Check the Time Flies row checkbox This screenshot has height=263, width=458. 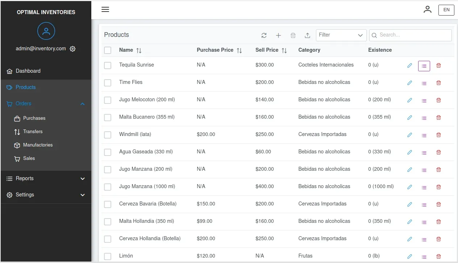click(x=108, y=83)
